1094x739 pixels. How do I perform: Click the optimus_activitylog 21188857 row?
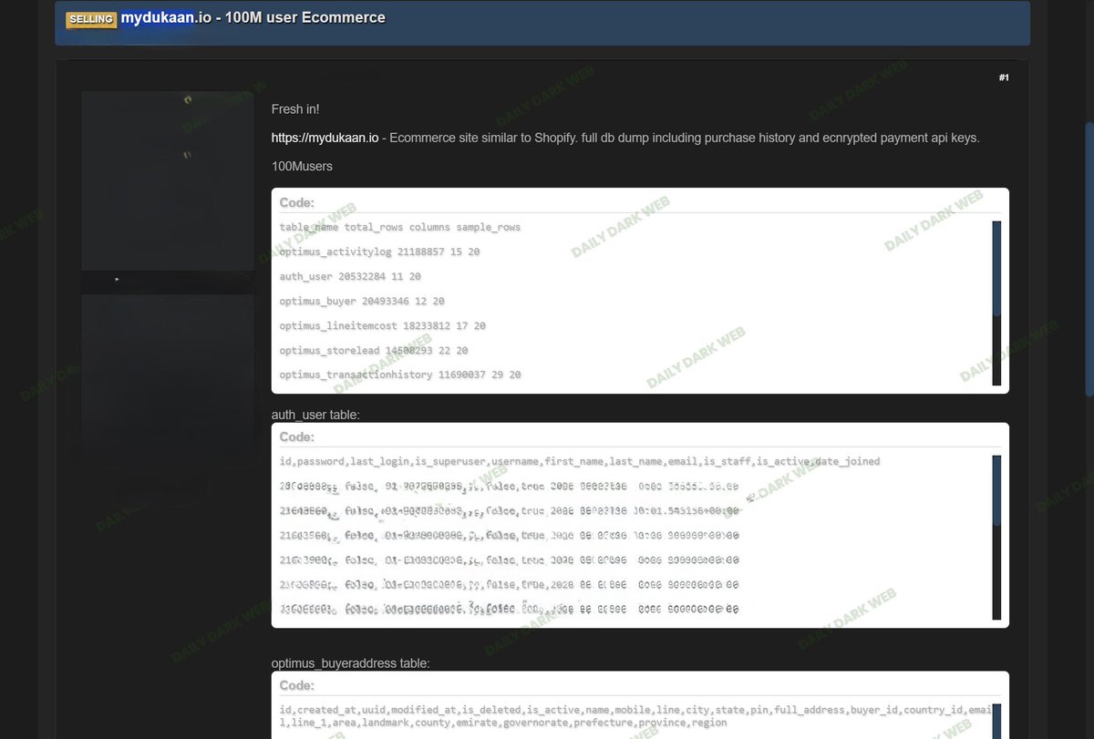pos(380,251)
